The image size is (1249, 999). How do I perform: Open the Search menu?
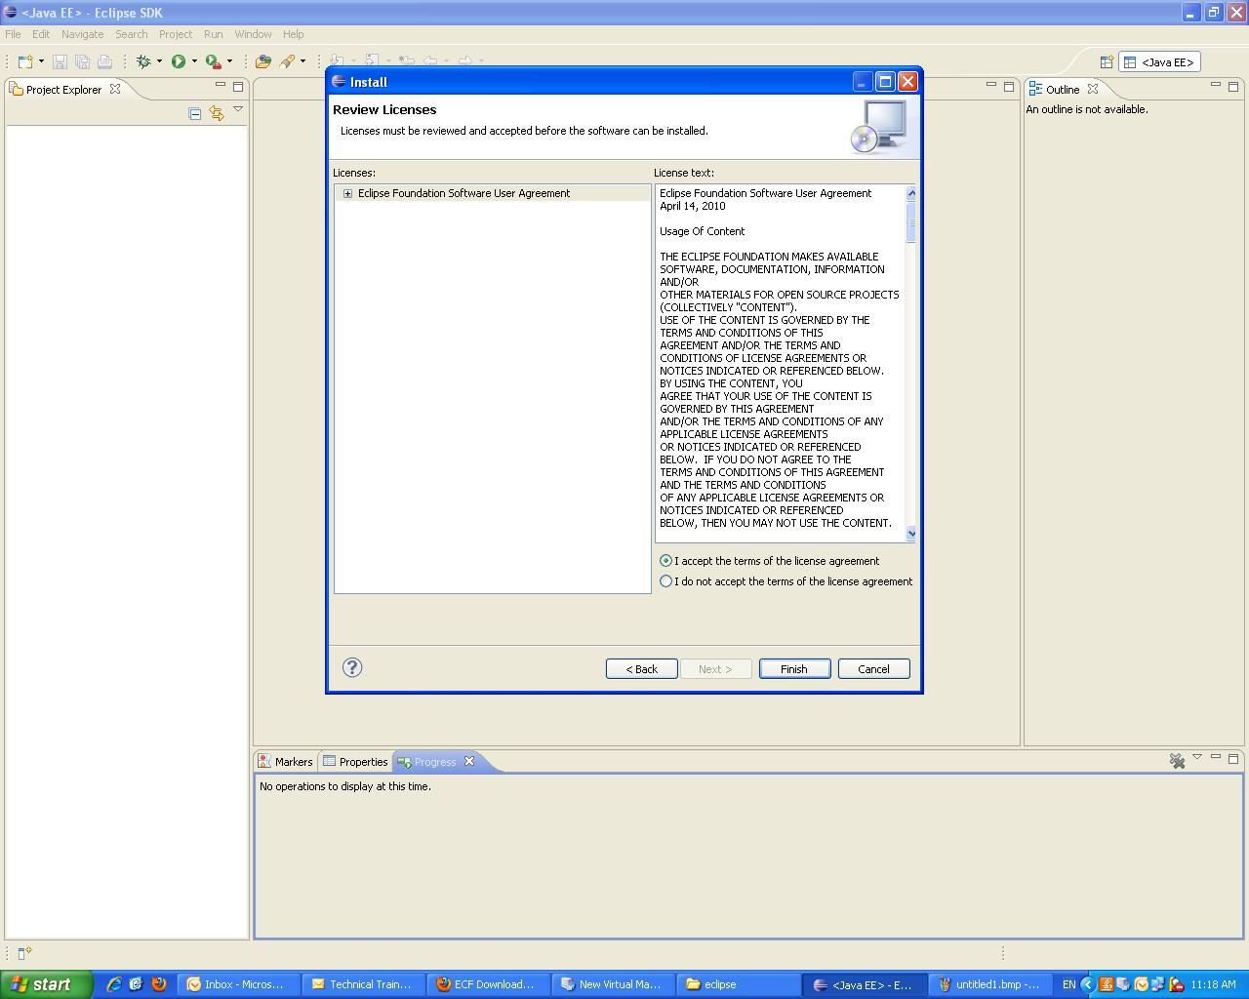[132, 34]
